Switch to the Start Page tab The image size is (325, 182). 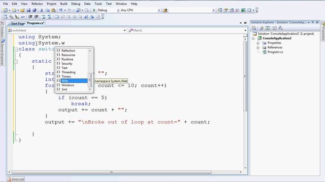pyautogui.click(x=17, y=23)
